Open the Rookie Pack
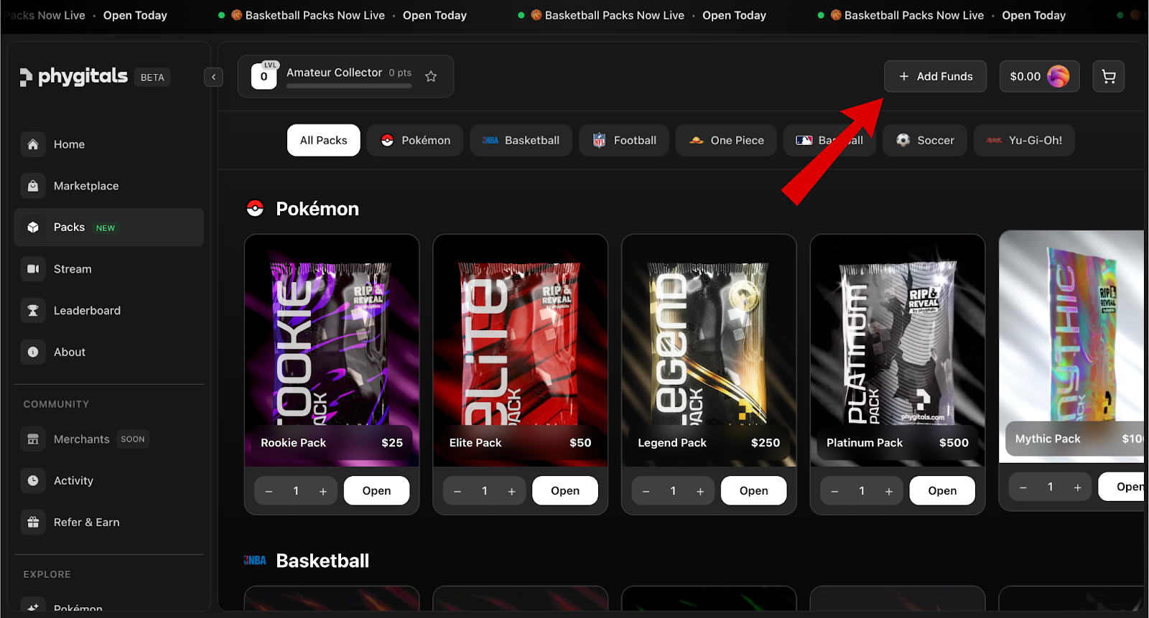 376,491
